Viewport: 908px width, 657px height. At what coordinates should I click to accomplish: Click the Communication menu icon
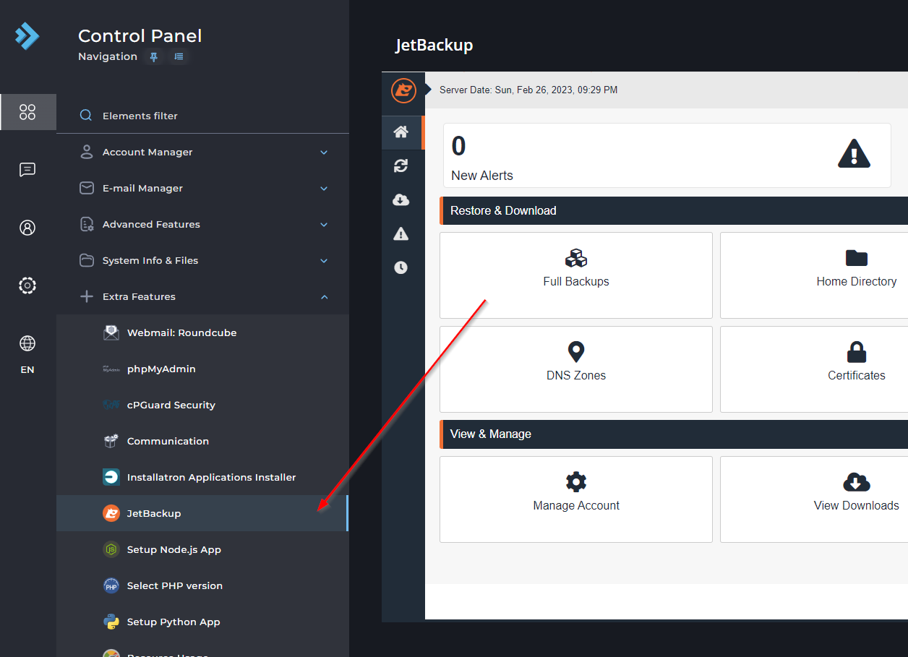111,441
